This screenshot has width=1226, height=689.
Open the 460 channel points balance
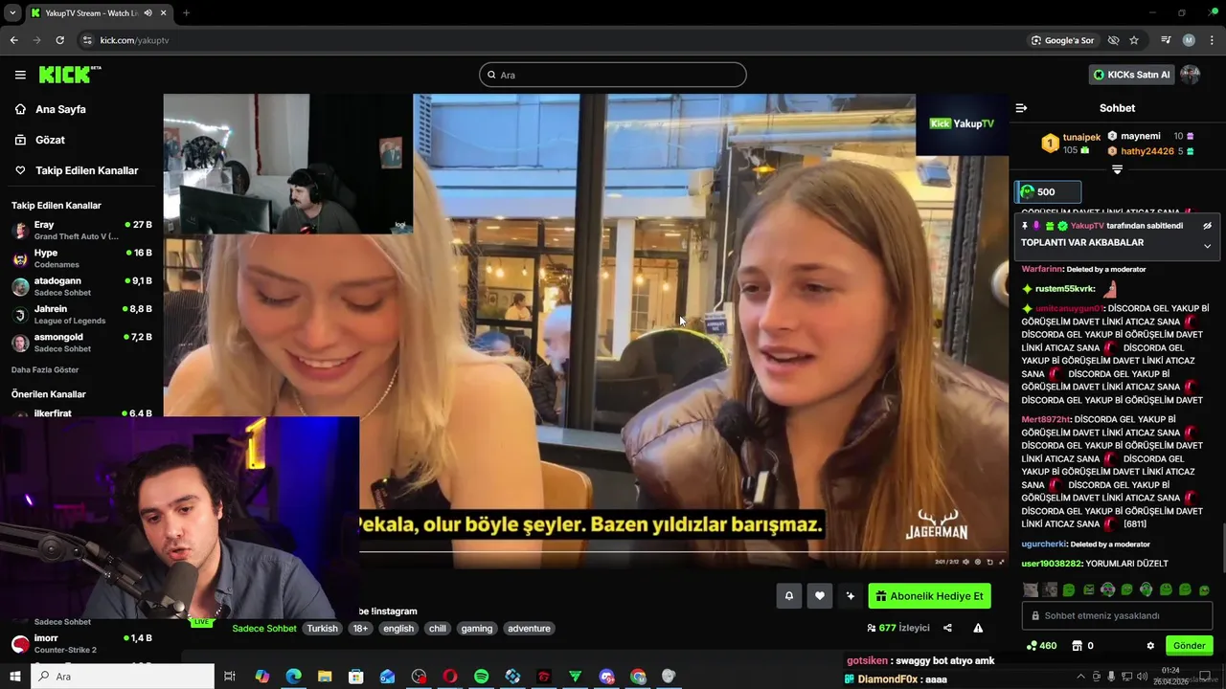pos(1041,646)
